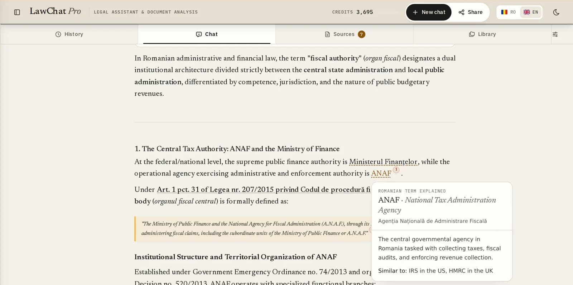Click the credits count 3,695
Screen dimensions: 573x285
365,12
